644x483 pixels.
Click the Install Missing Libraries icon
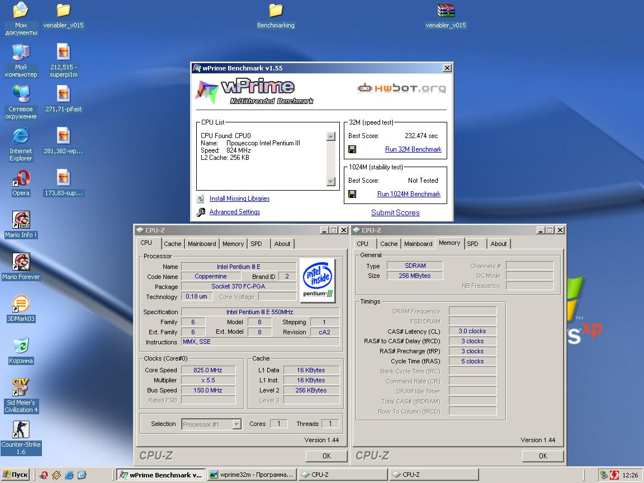[x=201, y=199]
